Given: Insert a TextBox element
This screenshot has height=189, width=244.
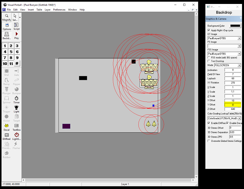Looking at the screenshot, I should pos(16,127).
